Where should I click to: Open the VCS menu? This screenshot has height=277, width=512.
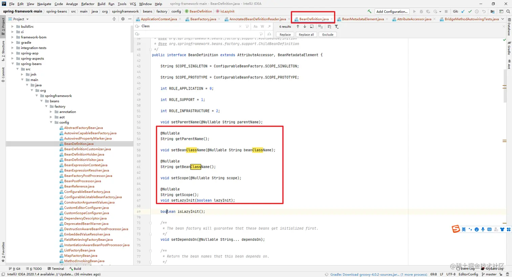(x=133, y=4)
